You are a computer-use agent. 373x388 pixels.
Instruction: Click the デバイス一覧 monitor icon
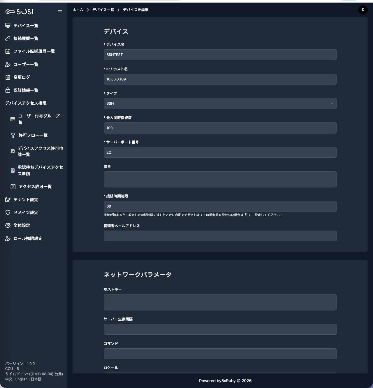[8, 26]
